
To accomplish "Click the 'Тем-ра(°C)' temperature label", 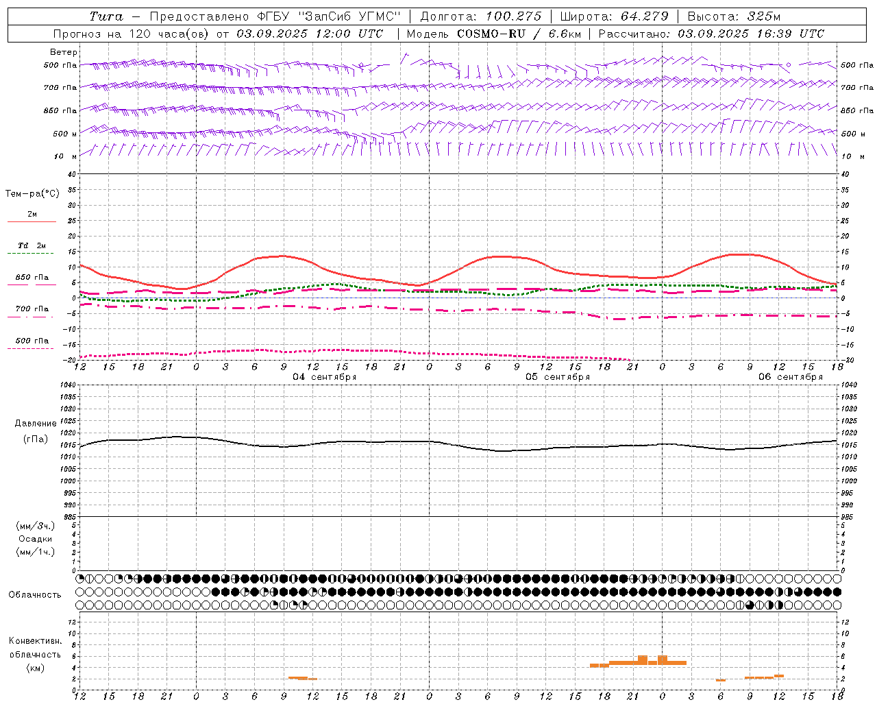I will tap(32, 194).
